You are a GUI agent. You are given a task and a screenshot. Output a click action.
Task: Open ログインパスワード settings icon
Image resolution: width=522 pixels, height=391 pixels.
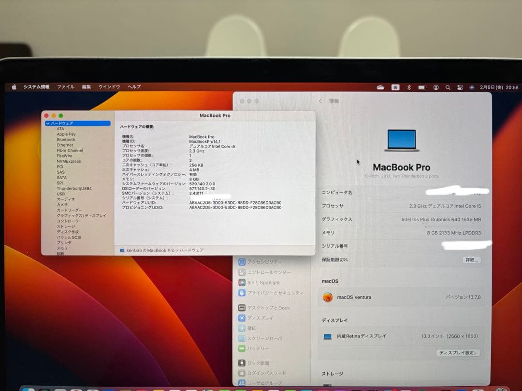[242, 373]
